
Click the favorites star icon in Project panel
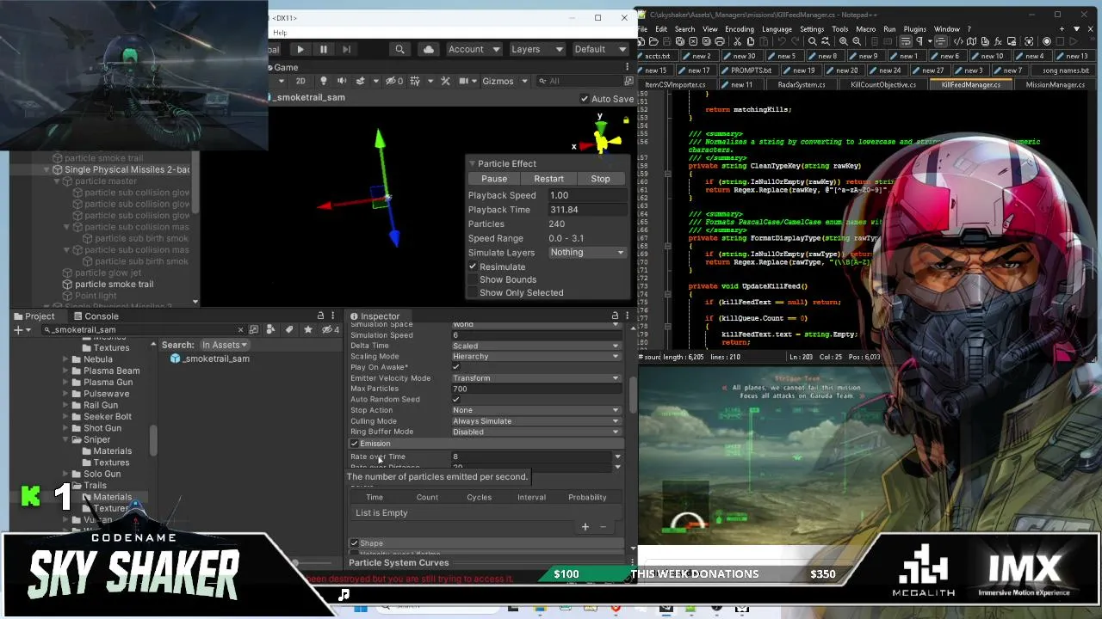click(x=307, y=329)
